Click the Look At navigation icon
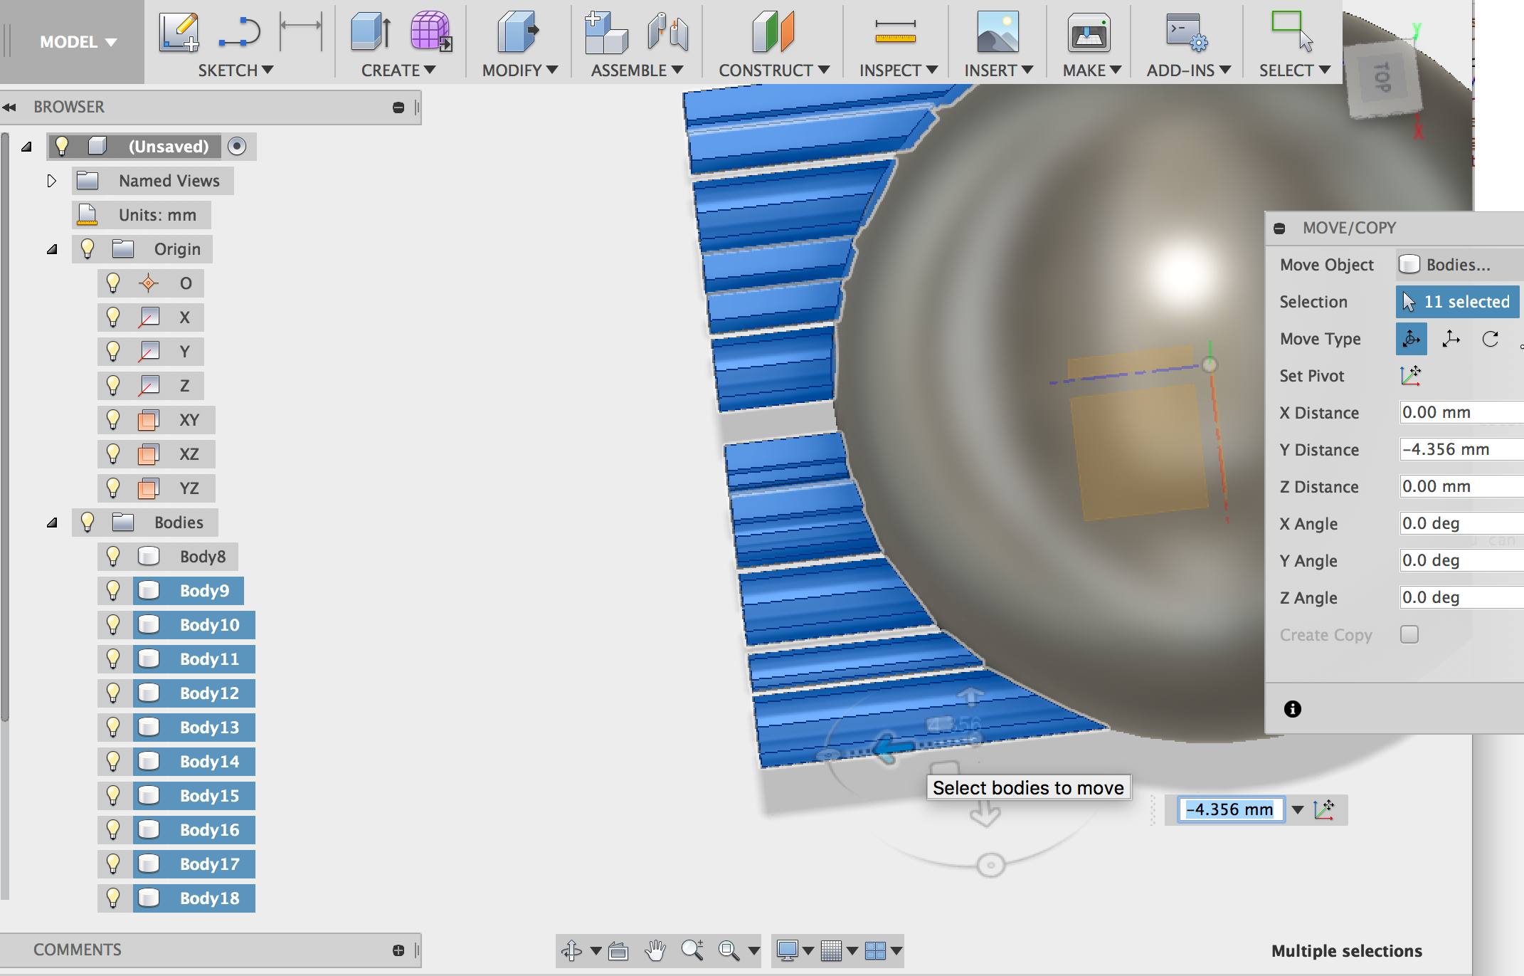The image size is (1524, 976). [x=618, y=950]
